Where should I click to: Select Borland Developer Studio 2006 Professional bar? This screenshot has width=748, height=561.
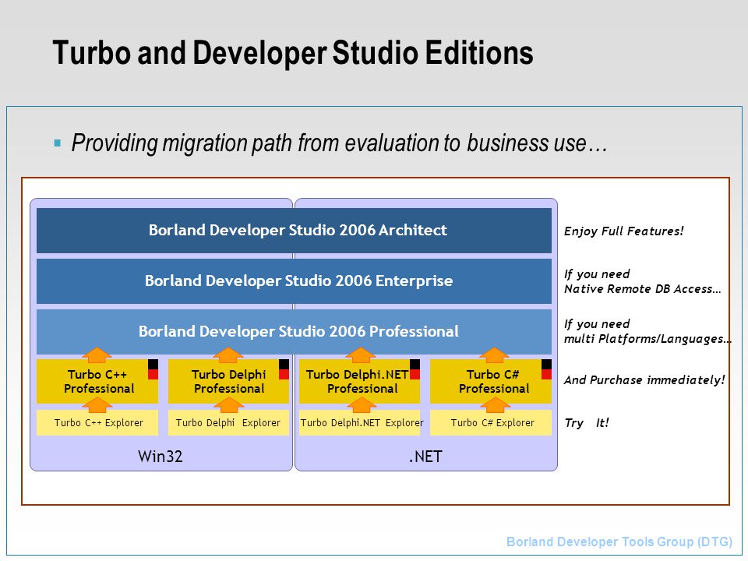pyautogui.click(x=294, y=332)
